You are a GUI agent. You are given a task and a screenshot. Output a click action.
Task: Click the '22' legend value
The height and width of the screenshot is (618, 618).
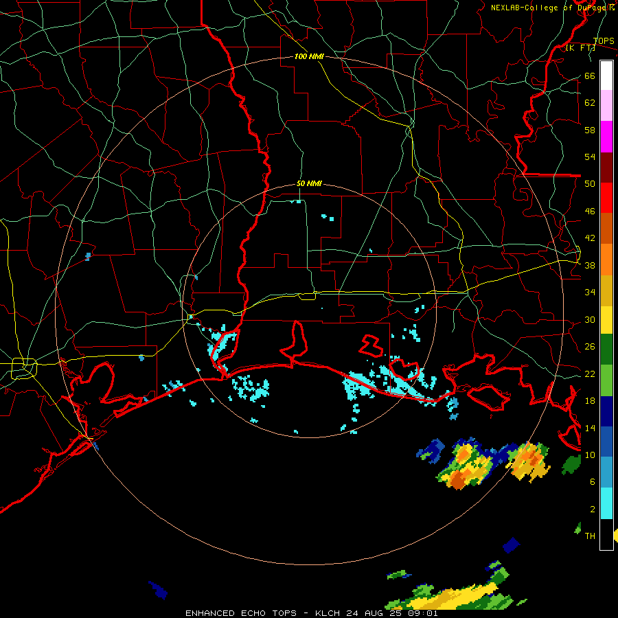coord(590,374)
